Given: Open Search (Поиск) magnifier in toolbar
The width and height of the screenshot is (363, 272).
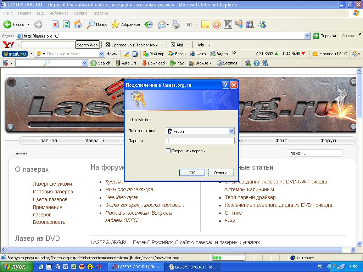Looking at the screenshot, I should coord(96,24).
